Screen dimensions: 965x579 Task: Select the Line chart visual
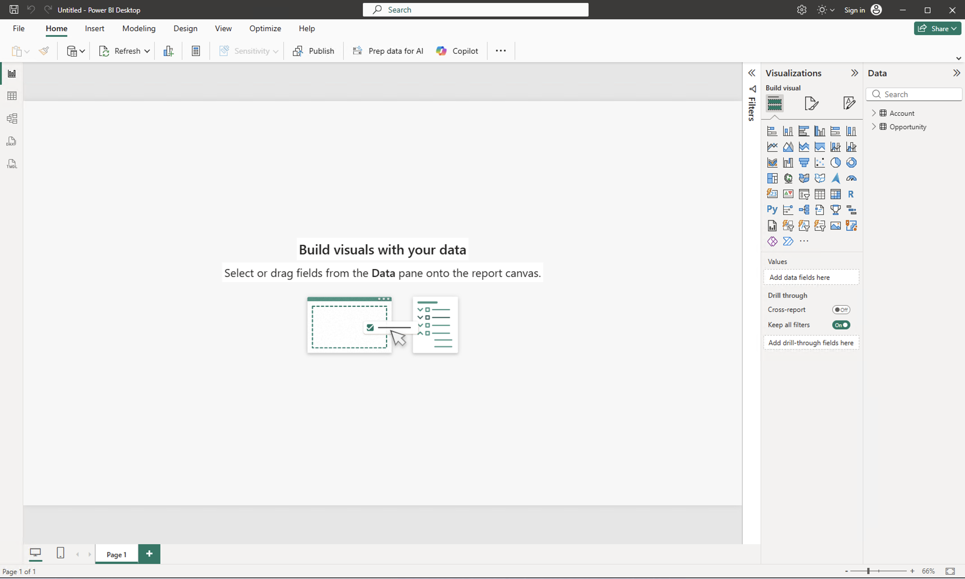click(772, 147)
